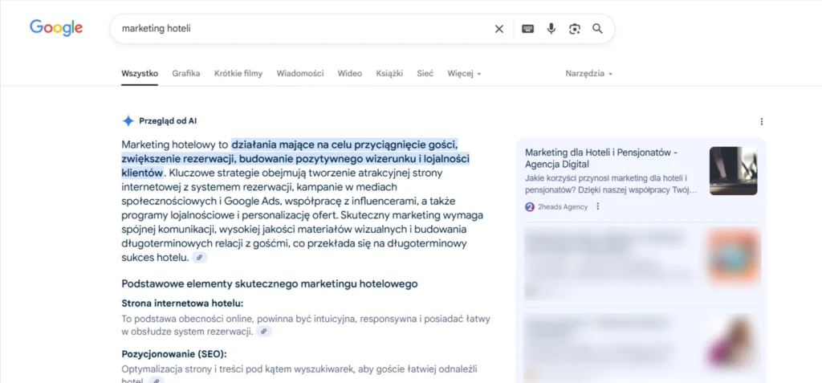
Task: Click the 2heads Agency source name
Action: click(563, 206)
